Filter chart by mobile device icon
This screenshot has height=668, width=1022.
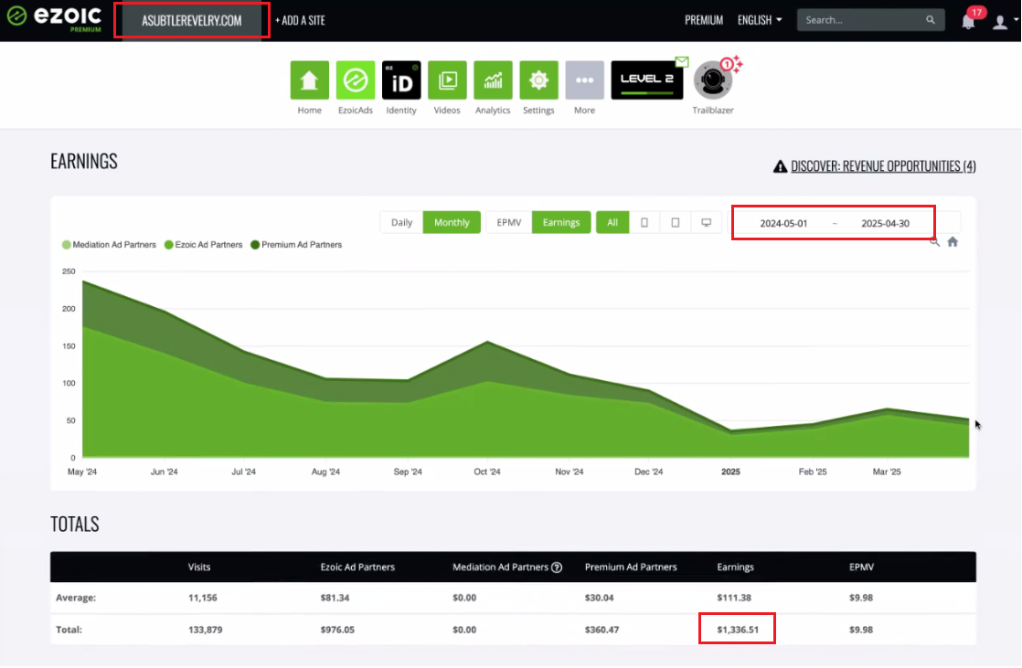coord(644,222)
